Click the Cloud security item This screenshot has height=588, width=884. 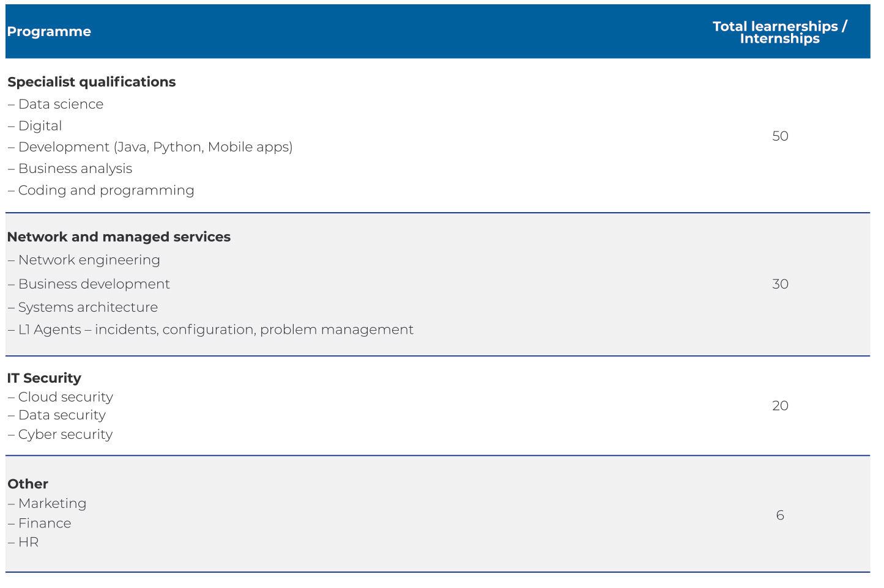pos(65,397)
